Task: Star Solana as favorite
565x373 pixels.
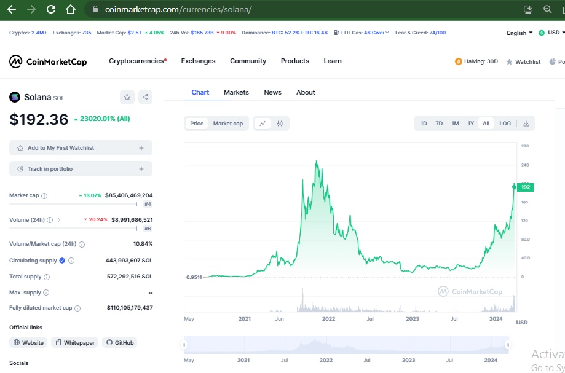Action: pyautogui.click(x=127, y=97)
